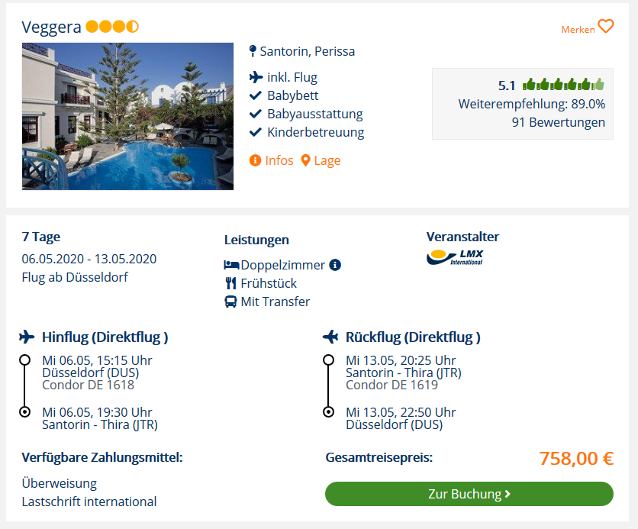Image resolution: width=638 pixels, height=529 pixels.
Task: Click the thumbs-up rating bar
Action: click(563, 85)
